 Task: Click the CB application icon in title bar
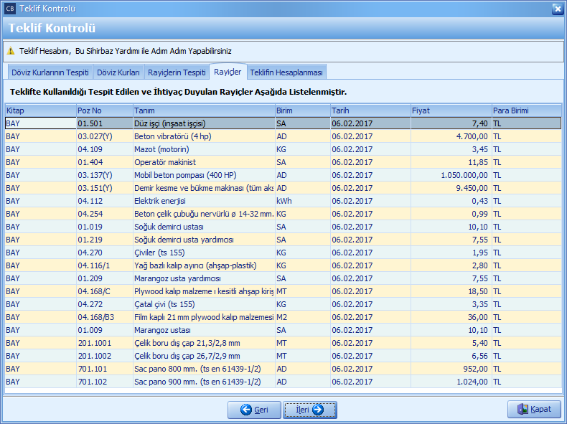point(9,9)
